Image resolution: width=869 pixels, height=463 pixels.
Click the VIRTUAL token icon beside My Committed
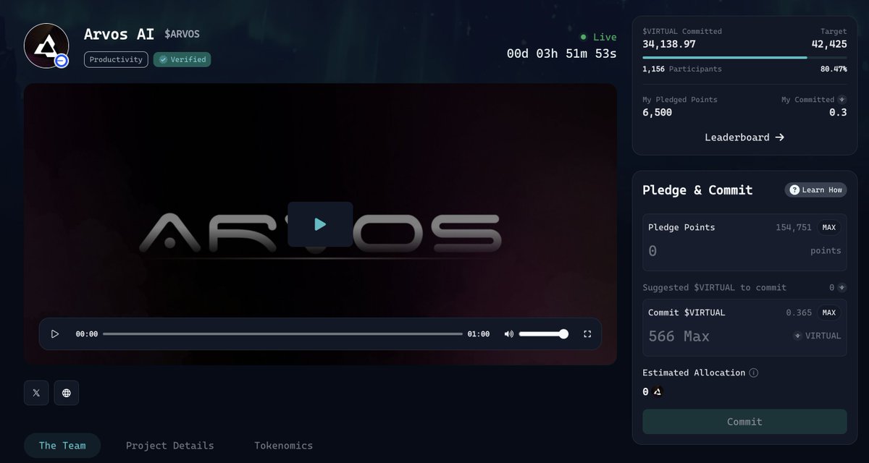[x=842, y=100]
